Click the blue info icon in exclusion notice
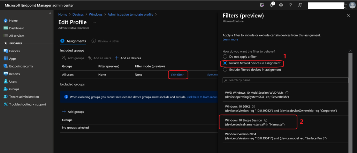357x153 pixels. (66, 97)
